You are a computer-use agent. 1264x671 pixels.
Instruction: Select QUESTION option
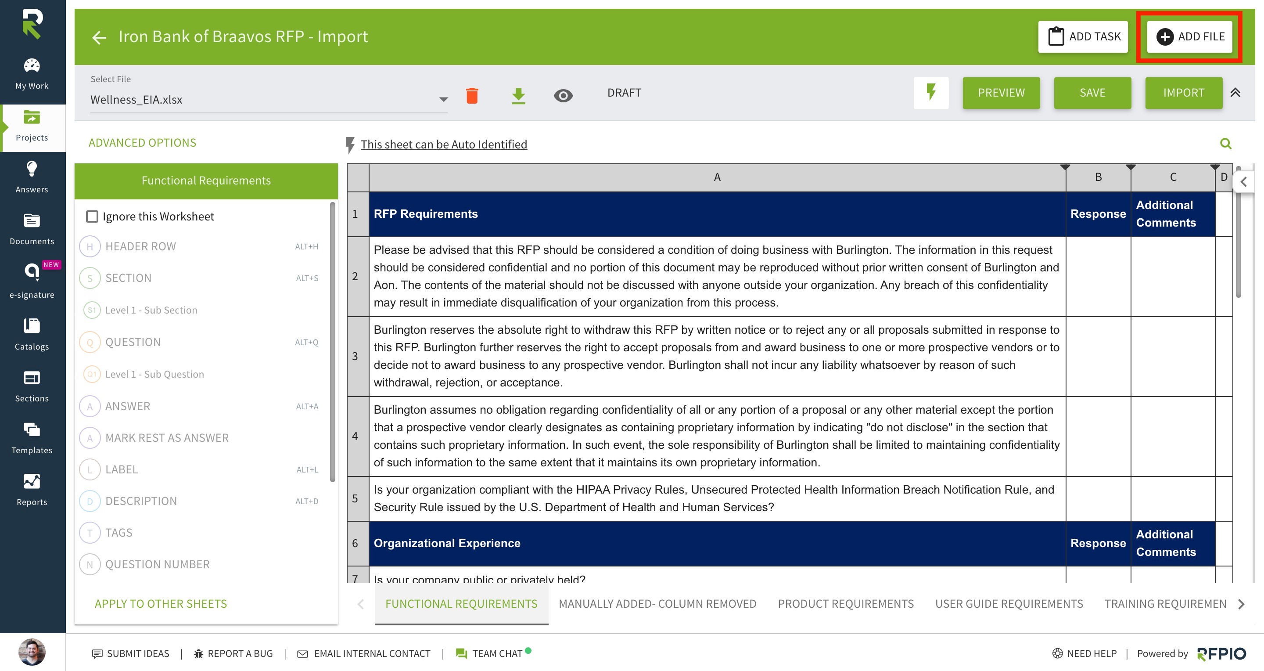pos(200,342)
